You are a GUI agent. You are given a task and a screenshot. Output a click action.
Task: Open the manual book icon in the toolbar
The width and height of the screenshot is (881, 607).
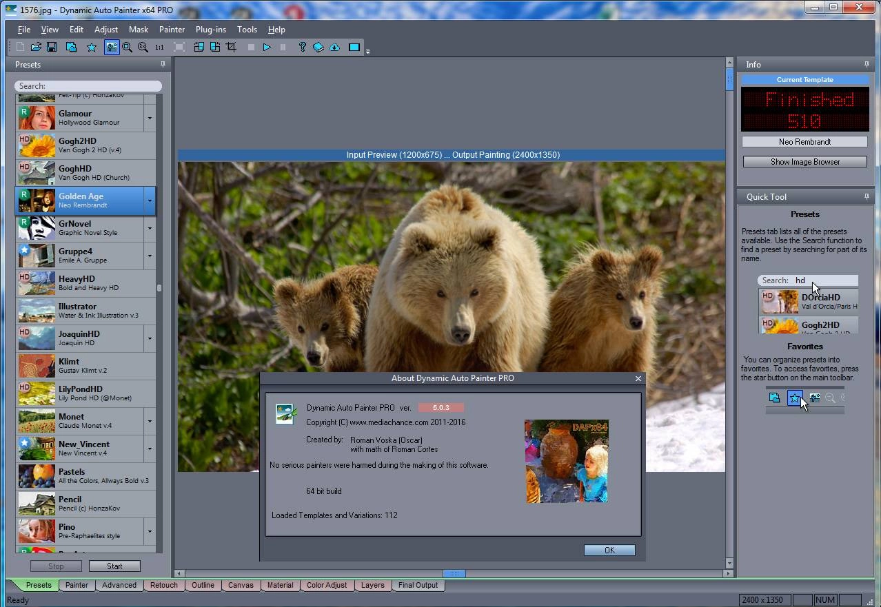coord(318,47)
